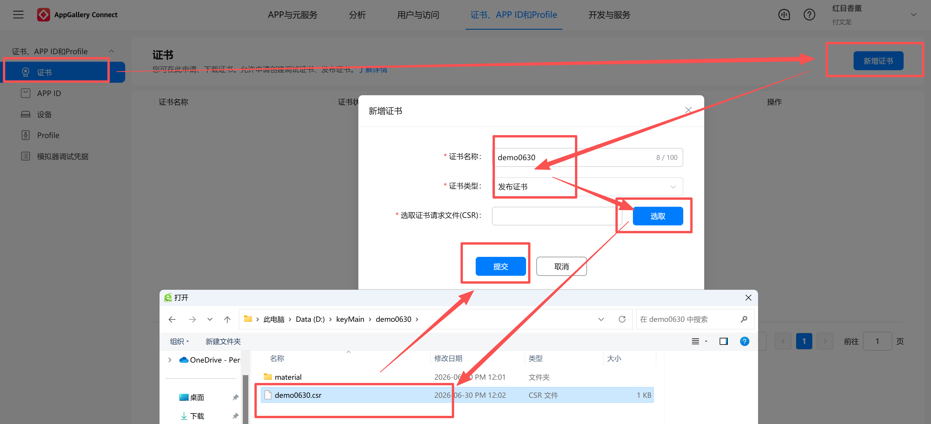The width and height of the screenshot is (931, 424).
Task: Sort by the 类型 column
Action: click(535, 358)
